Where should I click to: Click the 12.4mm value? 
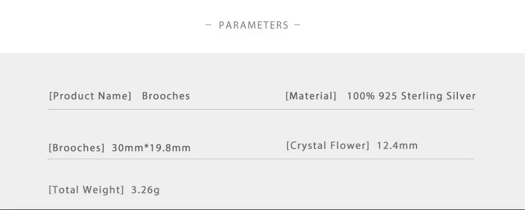coord(397,145)
